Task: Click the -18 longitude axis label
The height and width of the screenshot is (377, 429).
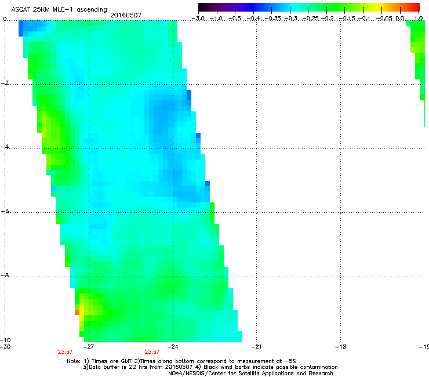Action: (x=341, y=347)
